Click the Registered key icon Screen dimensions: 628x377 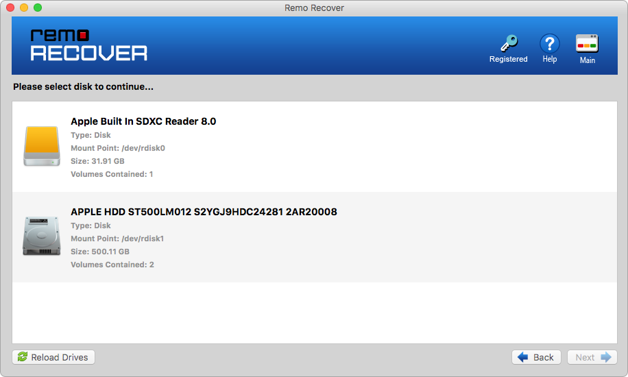tap(509, 43)
